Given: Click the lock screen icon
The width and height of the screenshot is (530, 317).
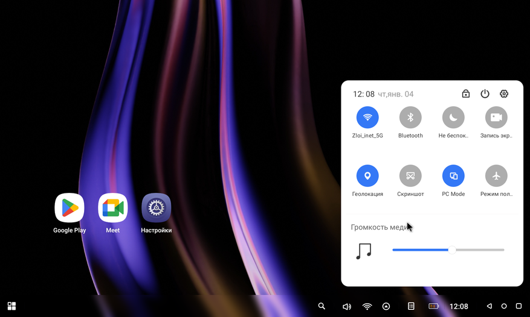Looking at the screenshot, I should coord(466,94).
